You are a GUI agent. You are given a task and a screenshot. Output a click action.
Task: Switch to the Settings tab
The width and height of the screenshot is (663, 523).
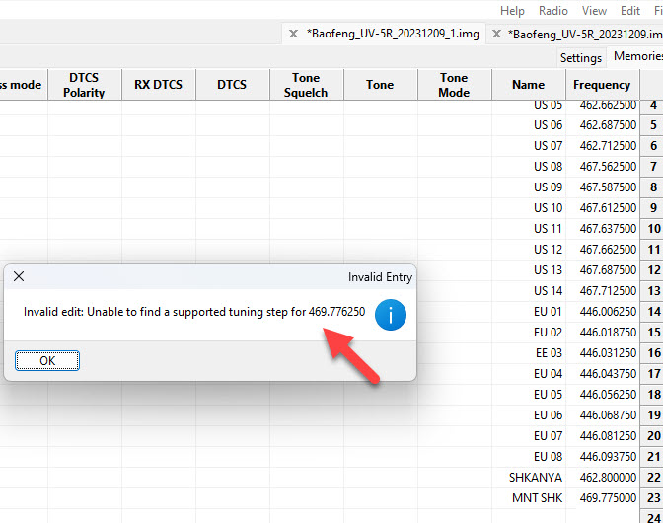[x=581, y=58]
